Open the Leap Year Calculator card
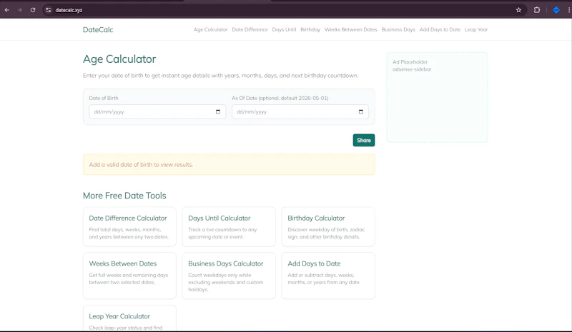The image size is (572, 332). point(129,318)
